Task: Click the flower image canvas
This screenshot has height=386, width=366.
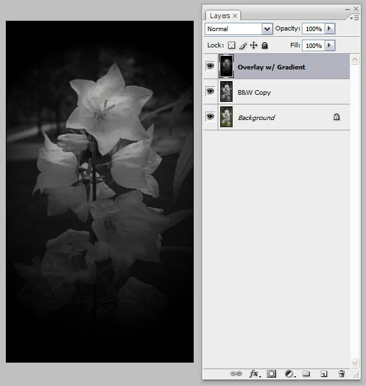Action: [x=100, y=191]
